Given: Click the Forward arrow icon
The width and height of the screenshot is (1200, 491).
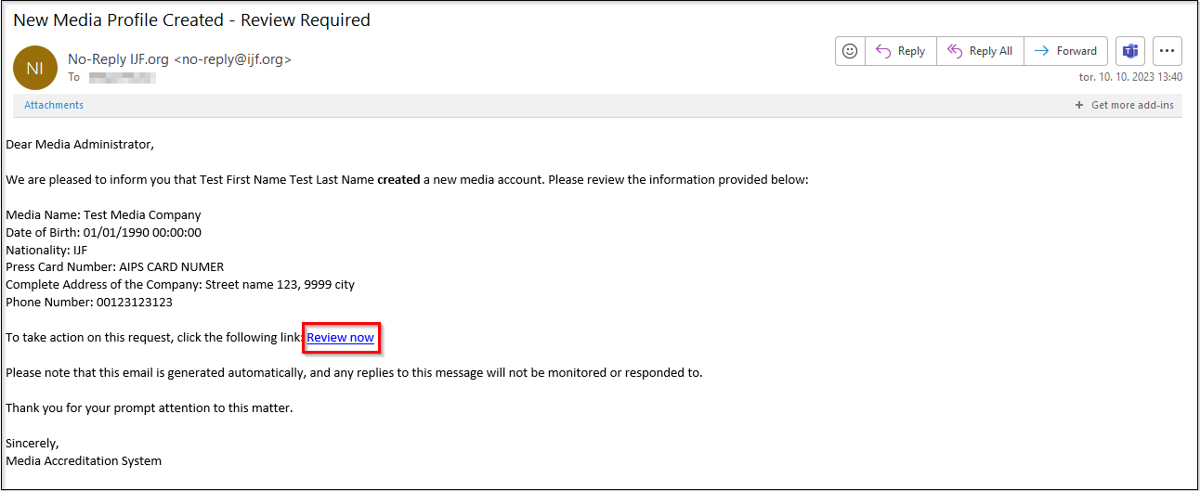Looking at the screenshot, I should pyautogui.click(x=1042, y=51).
